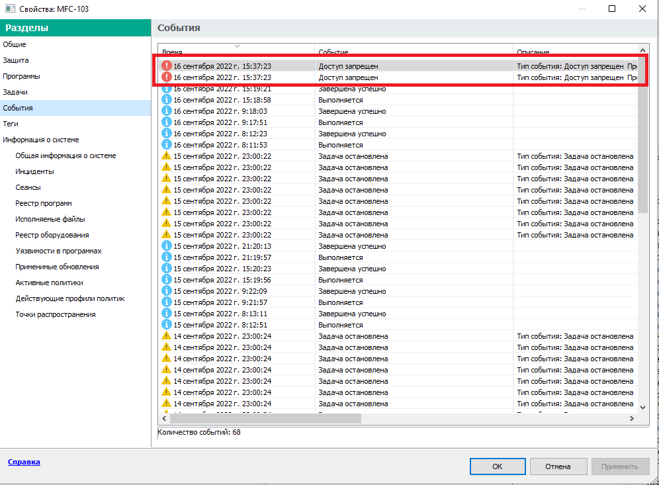The image size is (659, 485).
Task: Click the info icon of the 16 сентября 8:12:23 event
Action: point(167,134)
